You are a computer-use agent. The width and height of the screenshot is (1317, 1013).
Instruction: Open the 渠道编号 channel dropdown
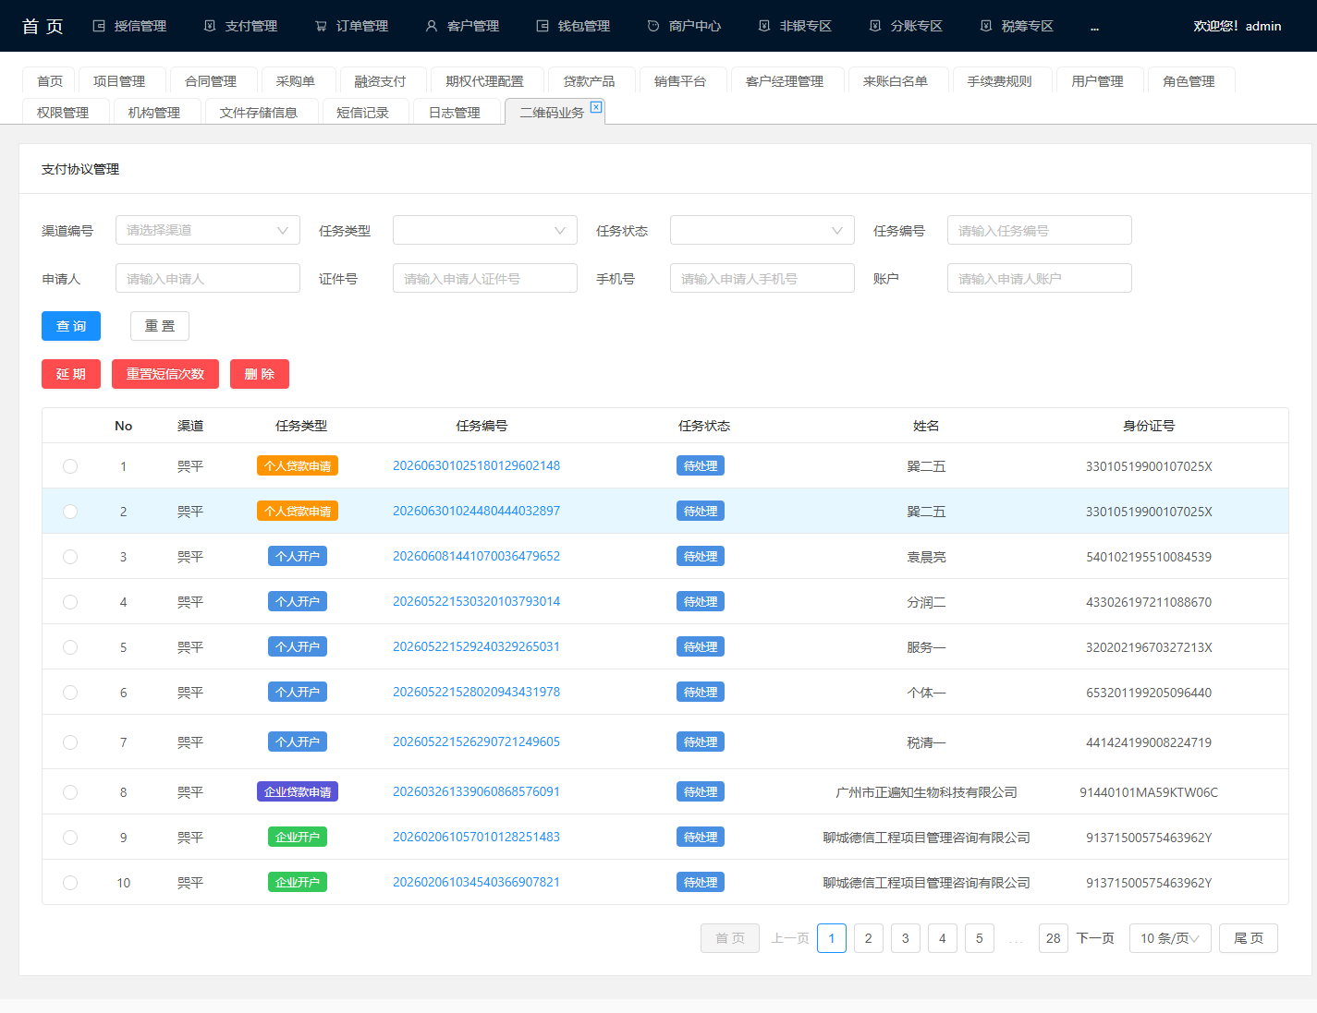pyautogui.click(x=208, y=230)
